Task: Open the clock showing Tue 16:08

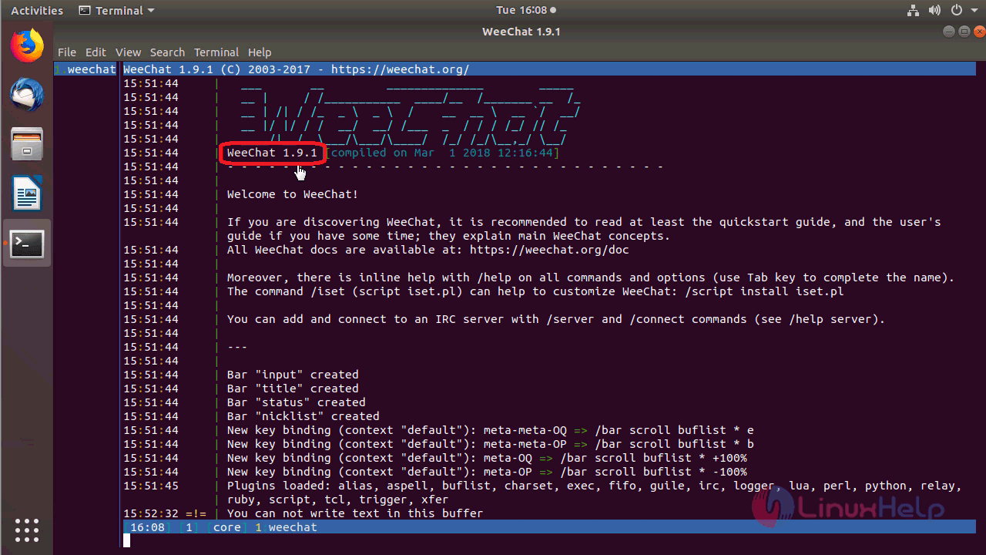Action: [526, 10]
